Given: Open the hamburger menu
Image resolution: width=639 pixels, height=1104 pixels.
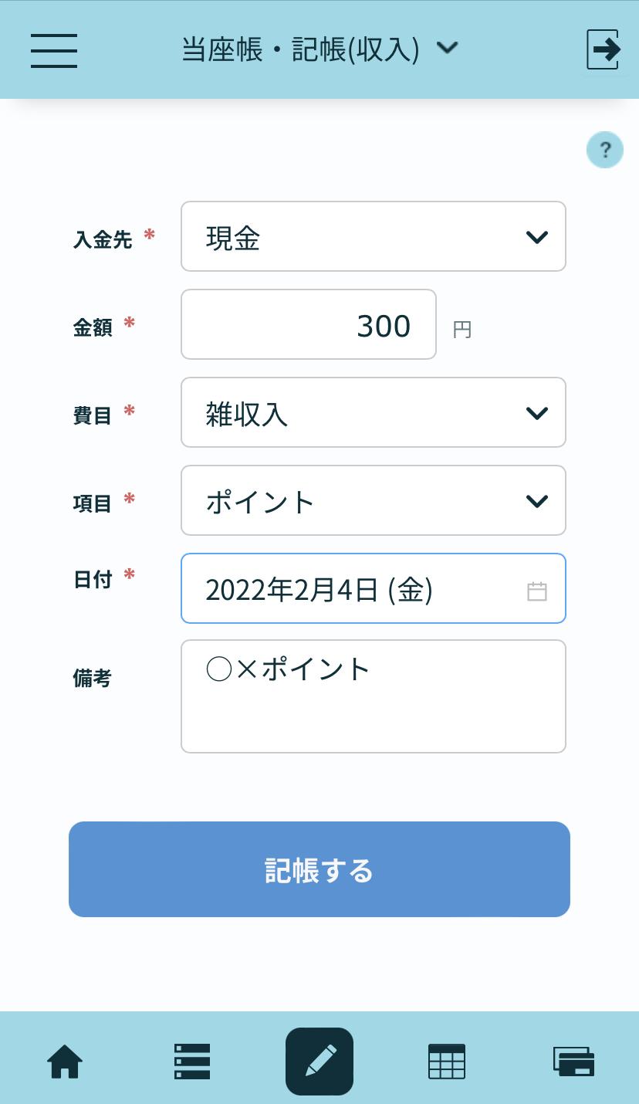Looking at the screenshot, I should (54, 50).
